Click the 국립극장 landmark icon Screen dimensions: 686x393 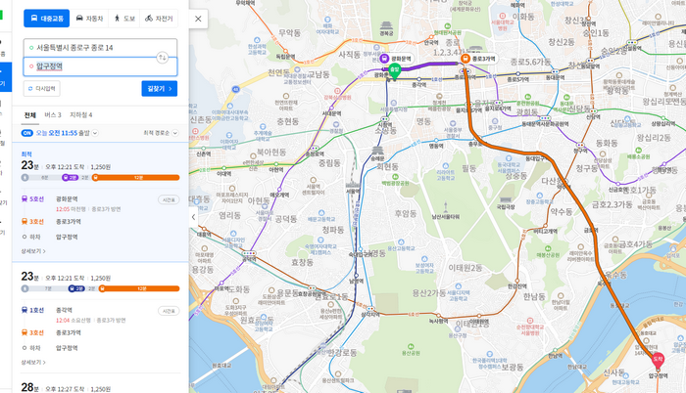[x=506, y=199]
